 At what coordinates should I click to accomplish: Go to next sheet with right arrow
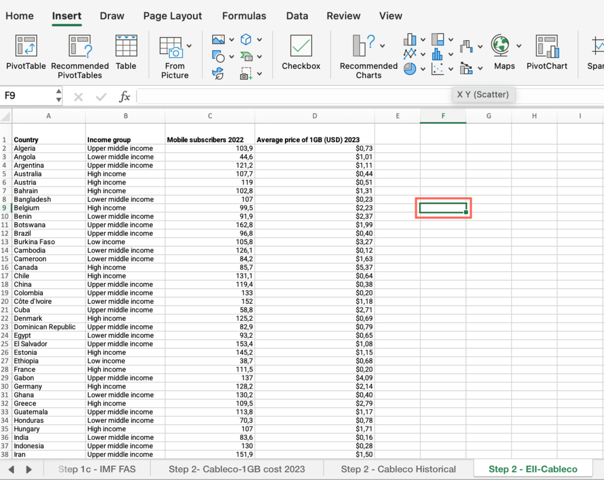29,469
